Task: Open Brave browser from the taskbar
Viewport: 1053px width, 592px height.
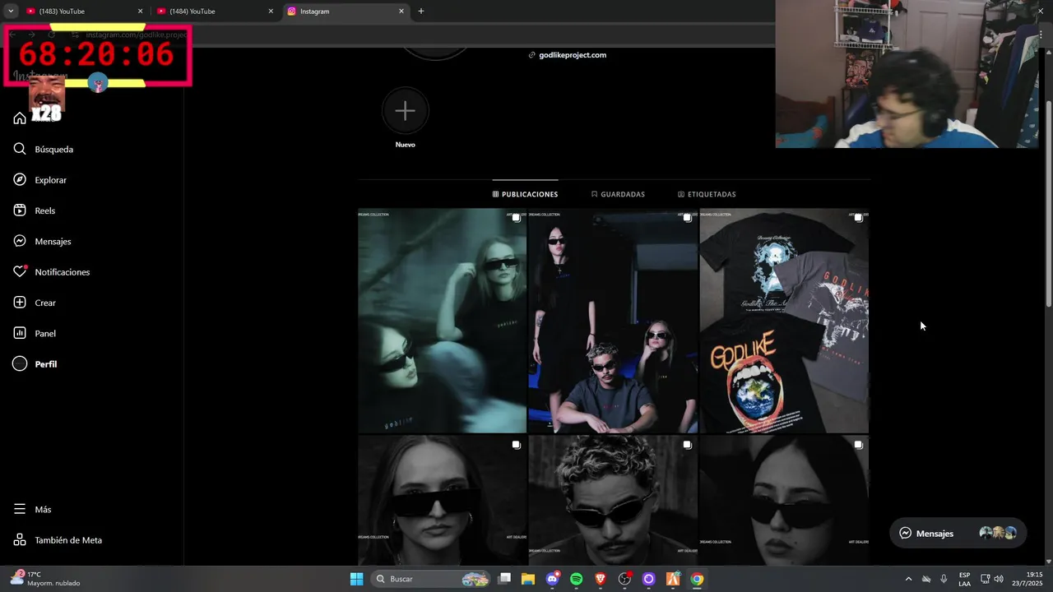Action: pyautogui.click(x=601, y=579)
